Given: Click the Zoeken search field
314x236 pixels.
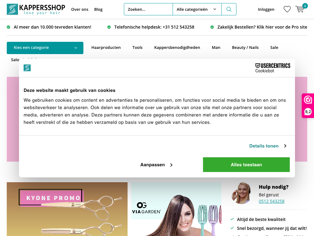Looking at the screenshot, I should [x=148, y=9].
